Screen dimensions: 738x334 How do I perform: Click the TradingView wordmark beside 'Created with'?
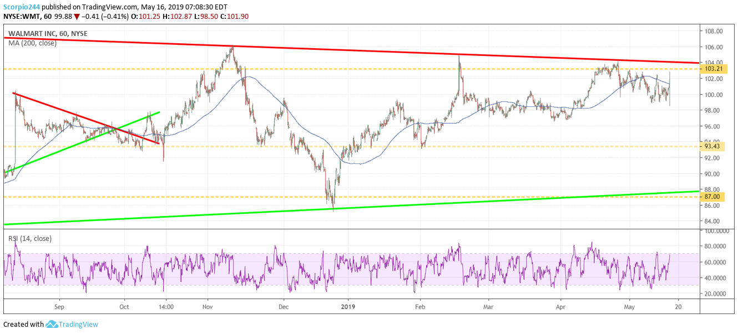point(79,324)
